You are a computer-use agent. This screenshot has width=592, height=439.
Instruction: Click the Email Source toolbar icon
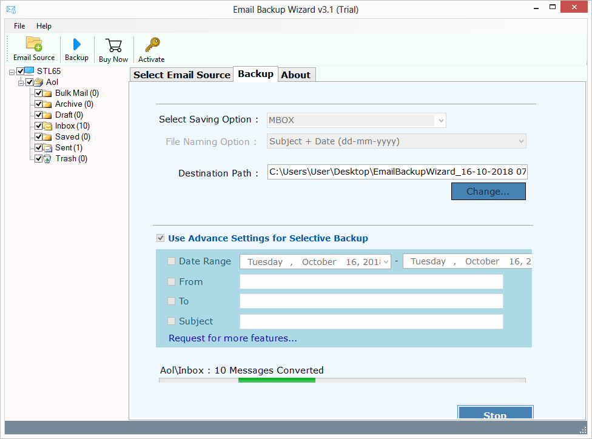33,44
